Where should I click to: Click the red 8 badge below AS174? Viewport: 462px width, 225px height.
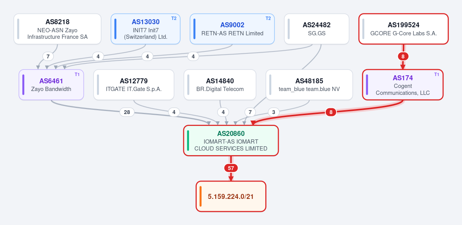[331, 112]
